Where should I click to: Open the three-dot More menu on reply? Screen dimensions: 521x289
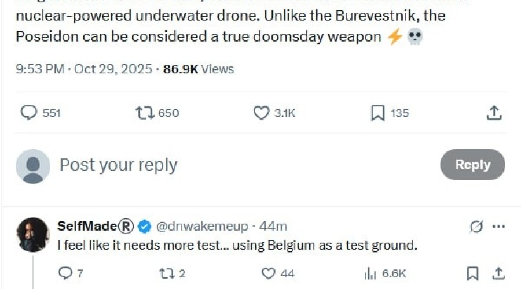[x=498, y=227]
